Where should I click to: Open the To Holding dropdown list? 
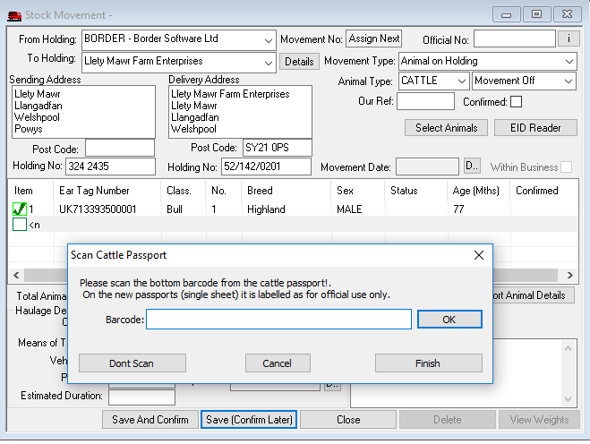tap(269, 62)
